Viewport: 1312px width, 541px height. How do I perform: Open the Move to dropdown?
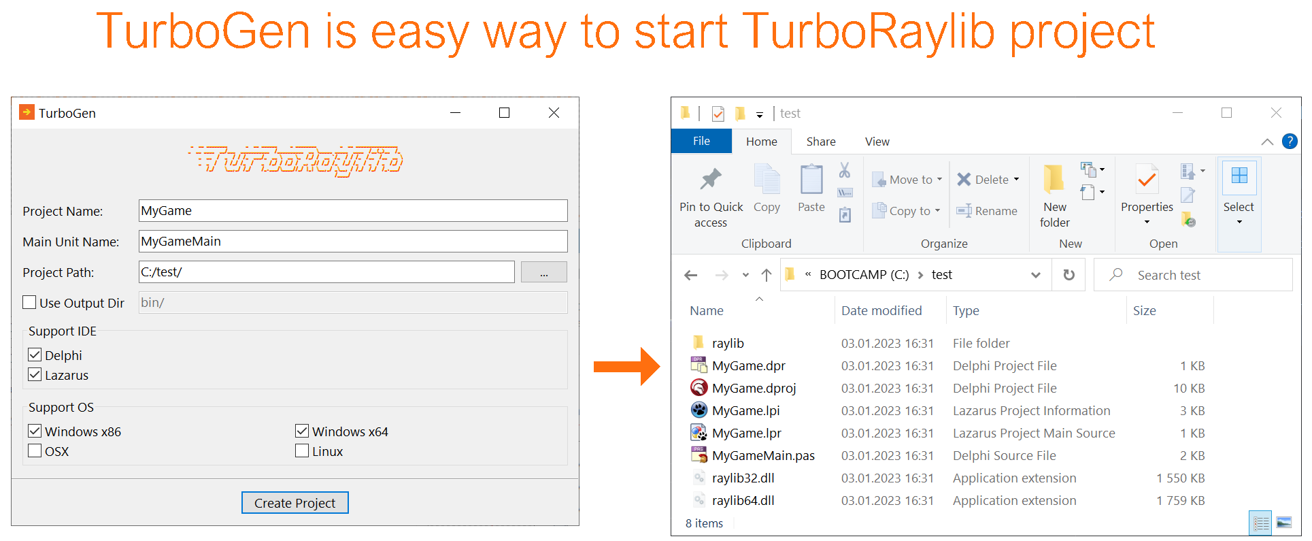(x=907, y=180)
